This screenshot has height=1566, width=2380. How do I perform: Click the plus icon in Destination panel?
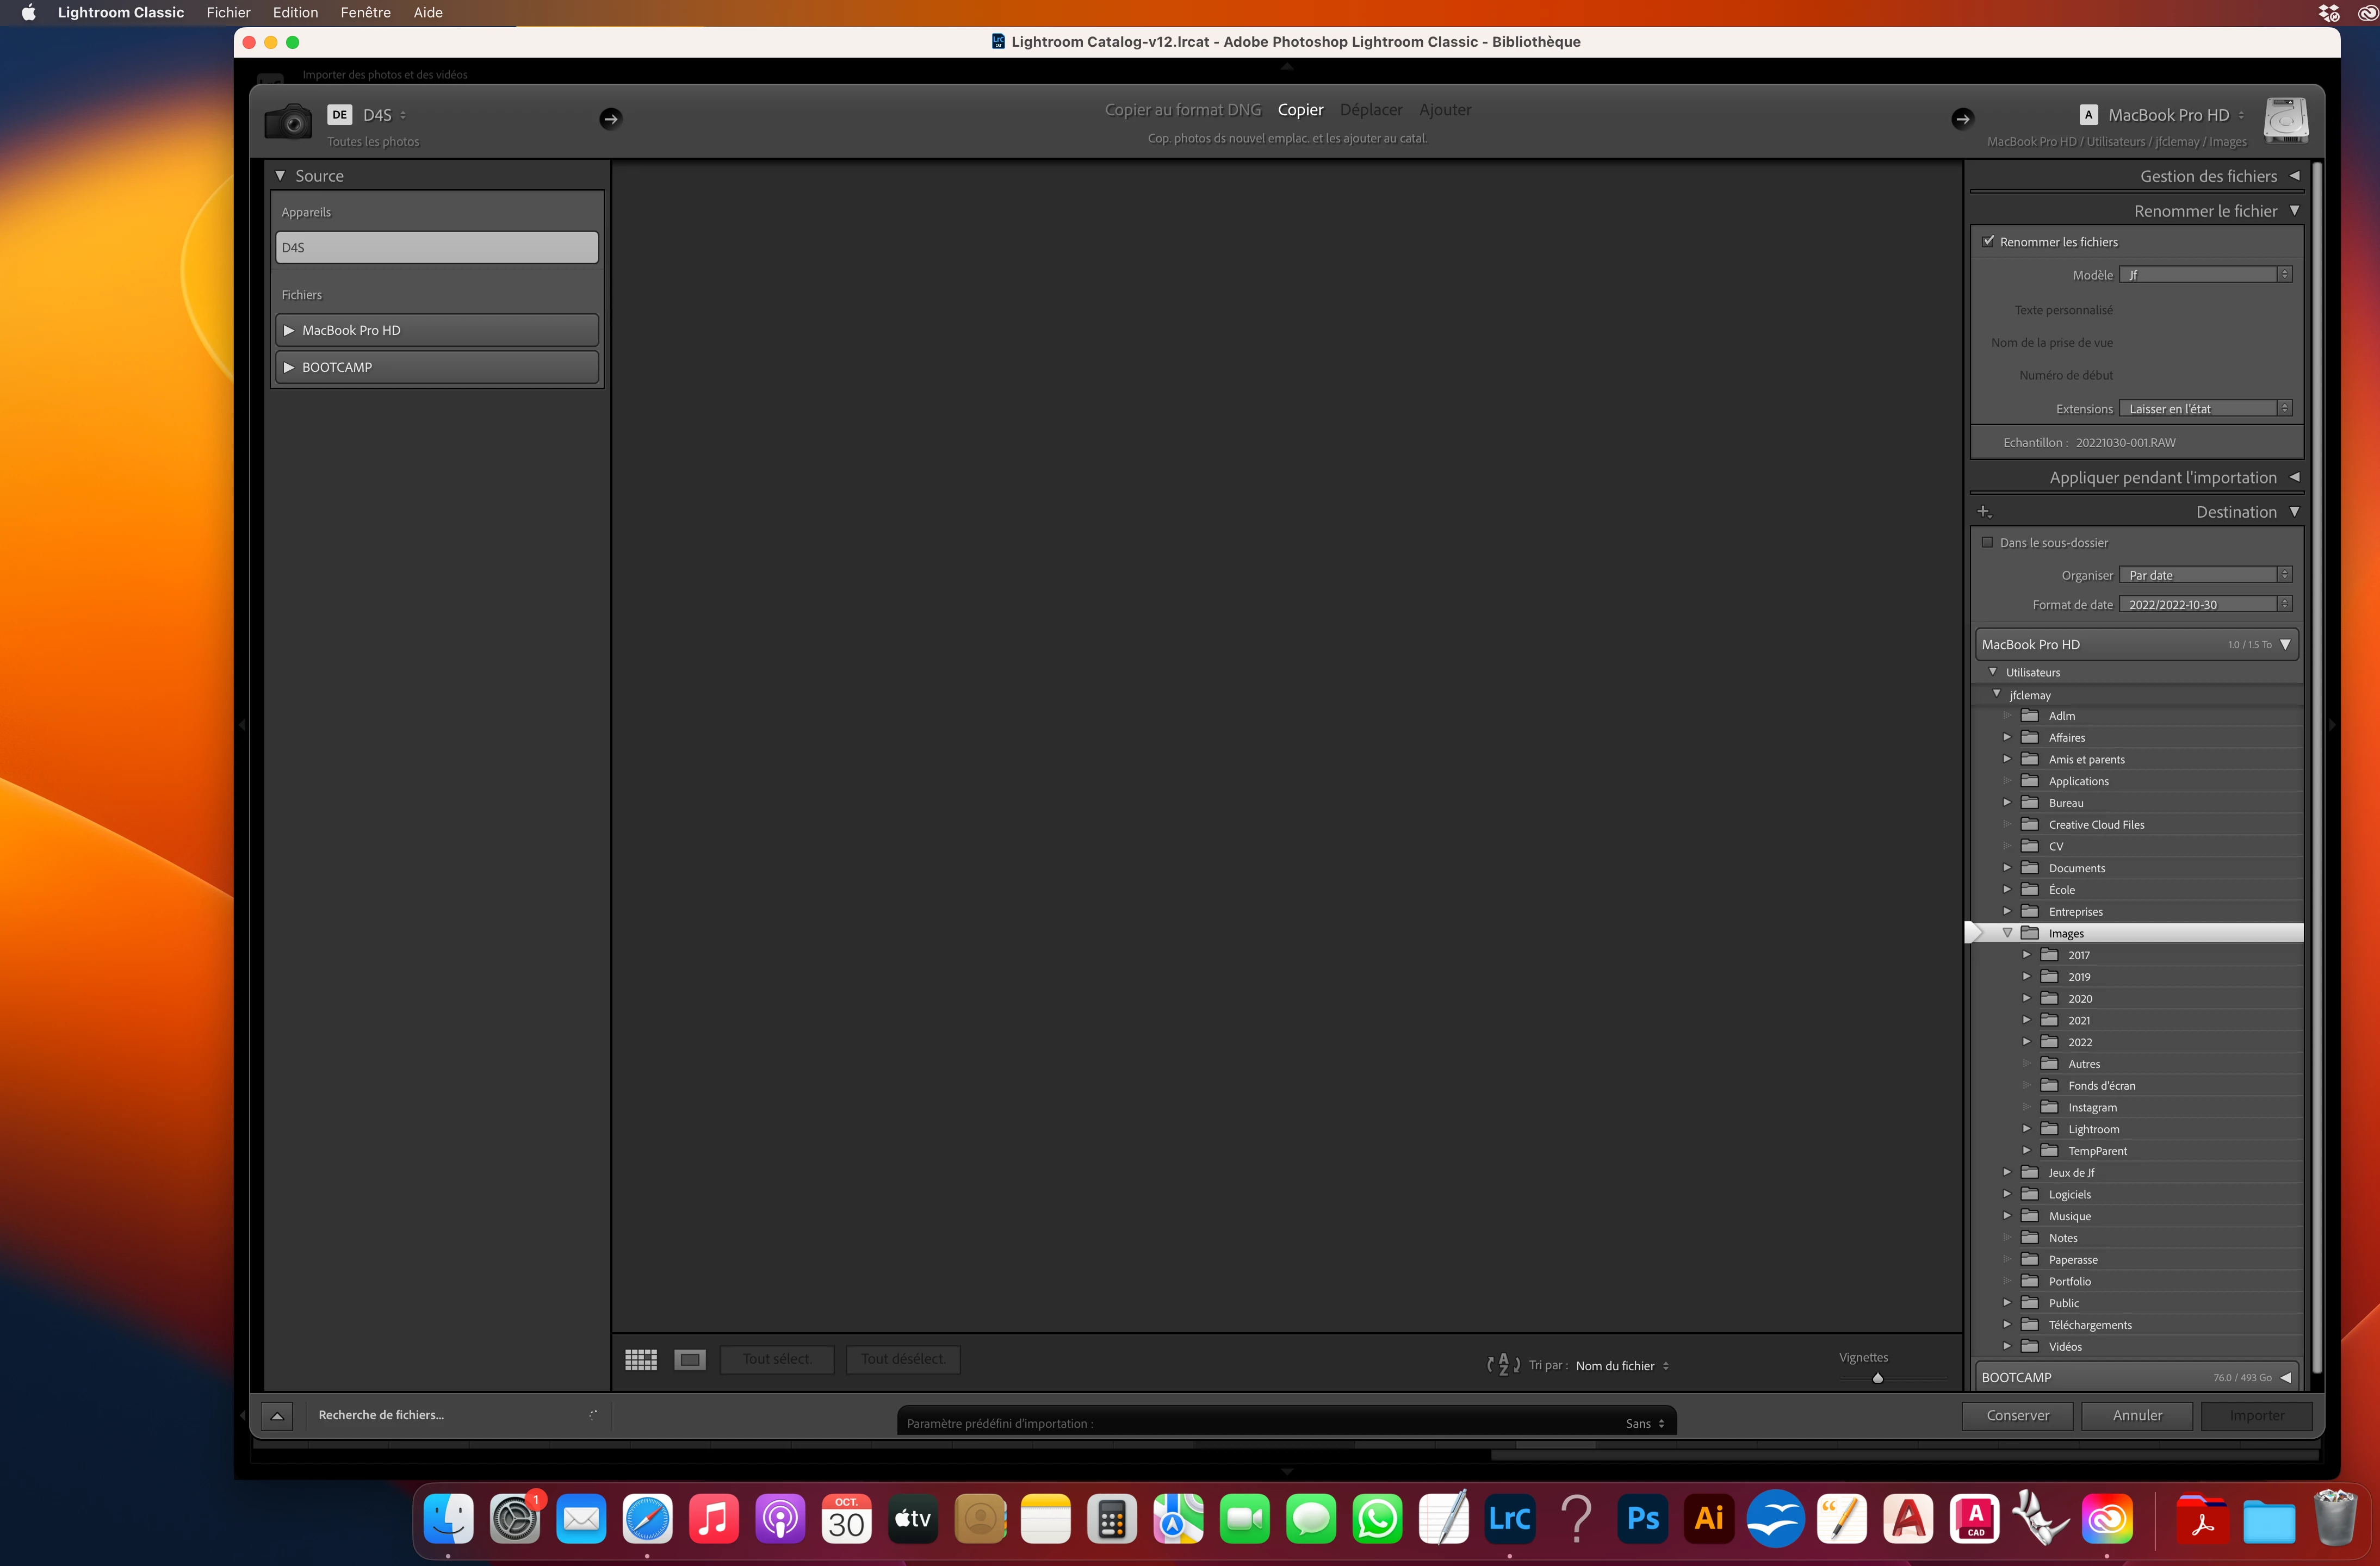(1984, 512)
